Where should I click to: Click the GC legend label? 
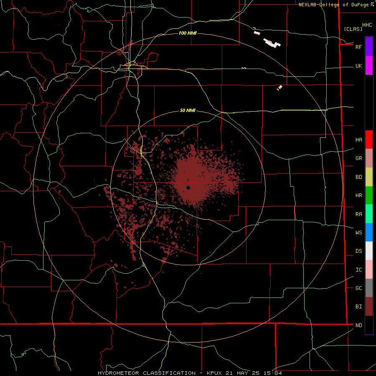coord(358,288)
